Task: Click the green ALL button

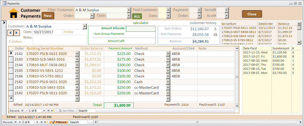Action: click(x=137, y=16)
